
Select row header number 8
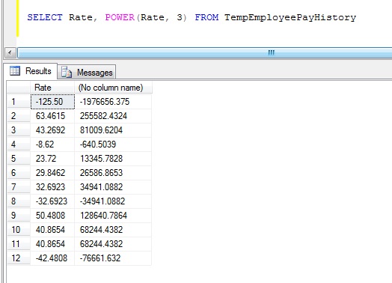click(19, 201)
